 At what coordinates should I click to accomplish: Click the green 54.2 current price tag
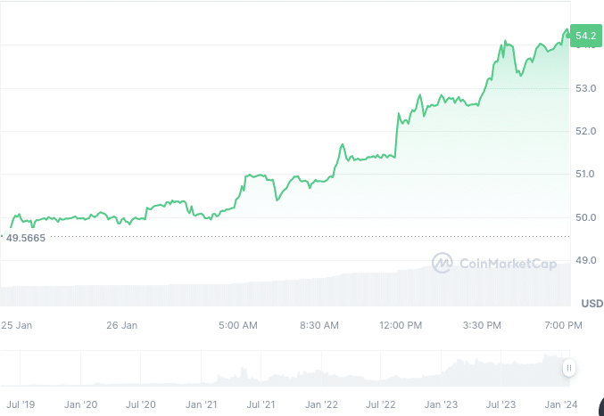pyautogui.click(x=585, y=37)
